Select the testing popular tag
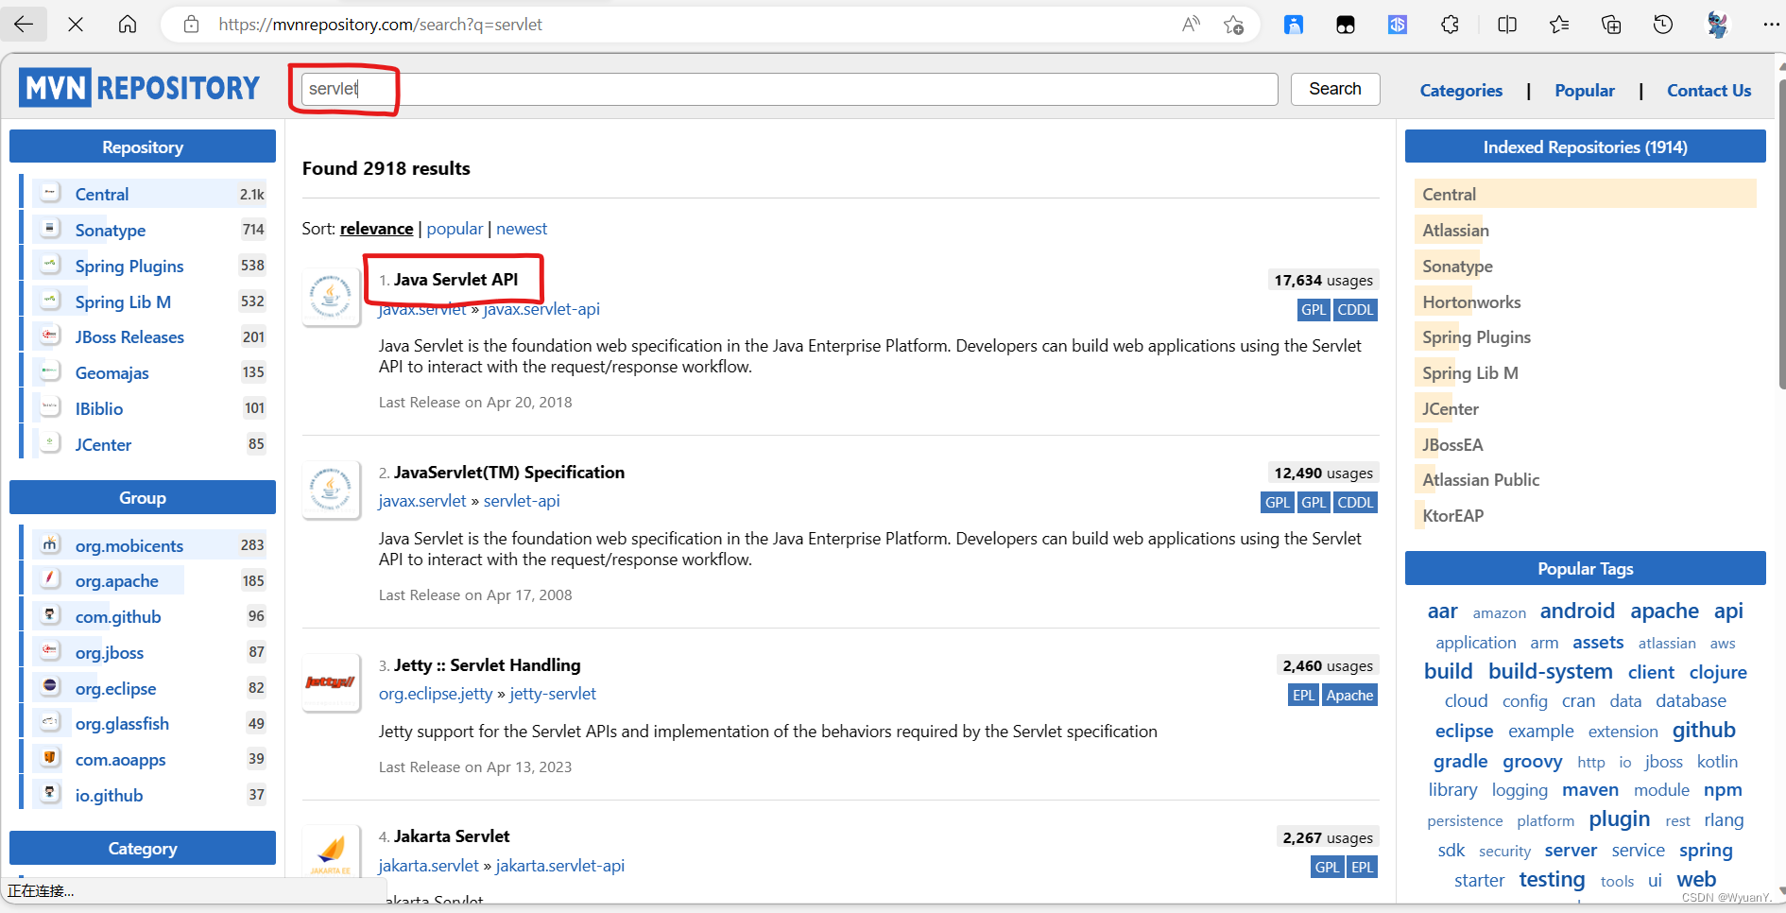 [1552, 880]
